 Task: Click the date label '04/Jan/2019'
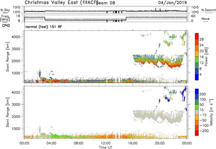pos(173,2)
